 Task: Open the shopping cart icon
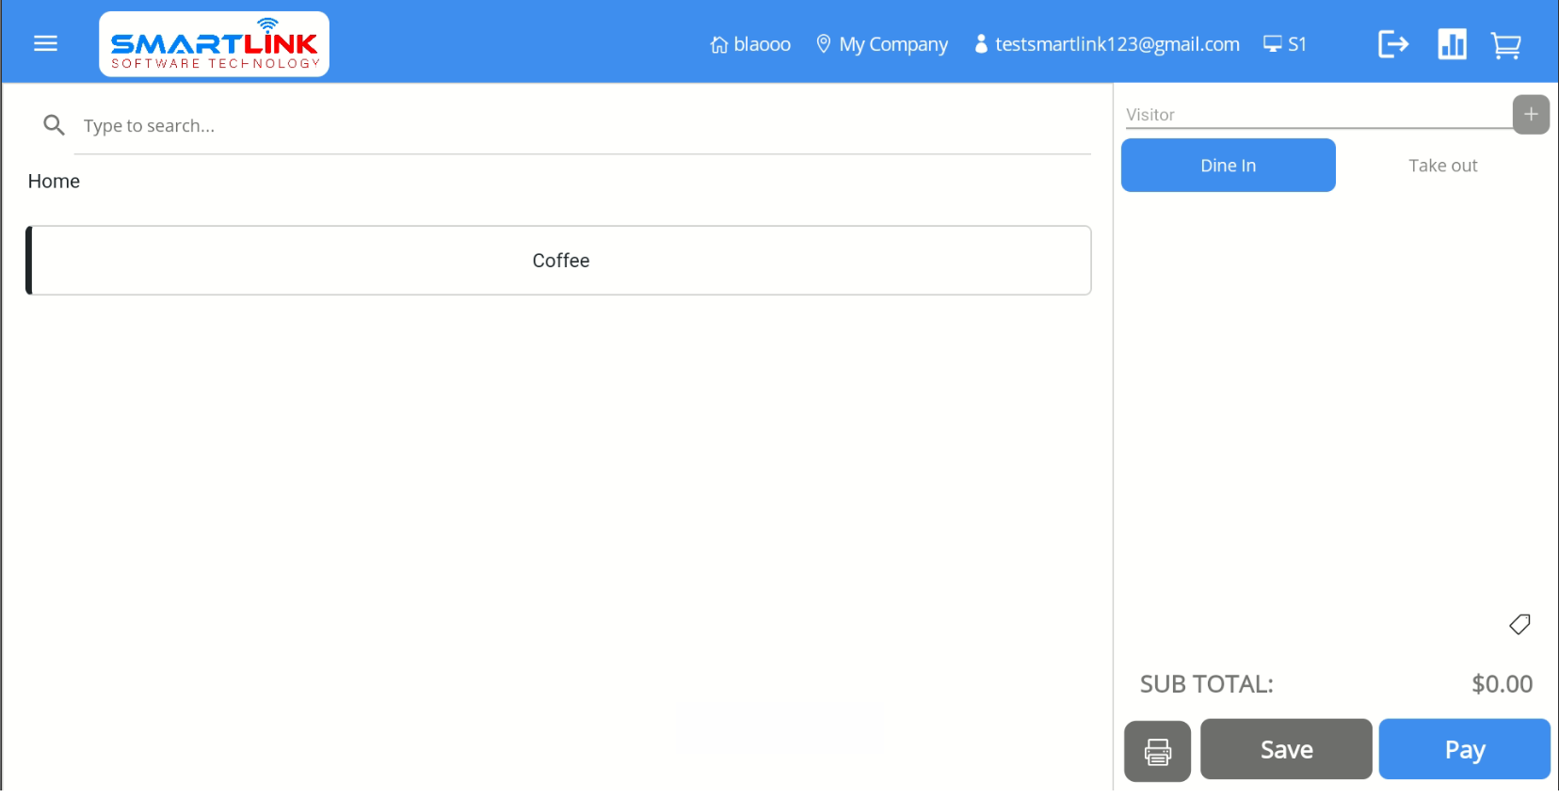pos(1505,45)
